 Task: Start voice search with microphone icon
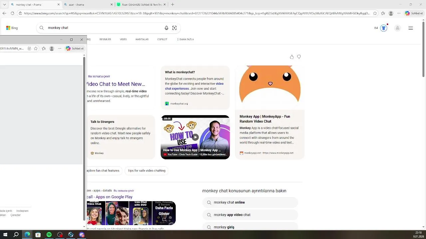click(x=166, y=28)
